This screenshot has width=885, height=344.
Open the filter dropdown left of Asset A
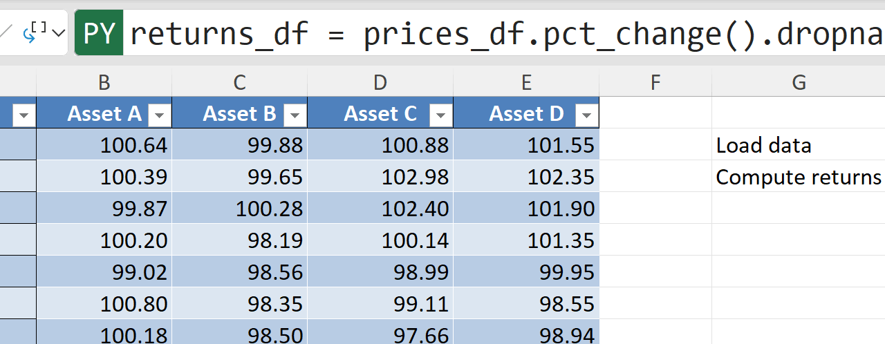(24, 115)
